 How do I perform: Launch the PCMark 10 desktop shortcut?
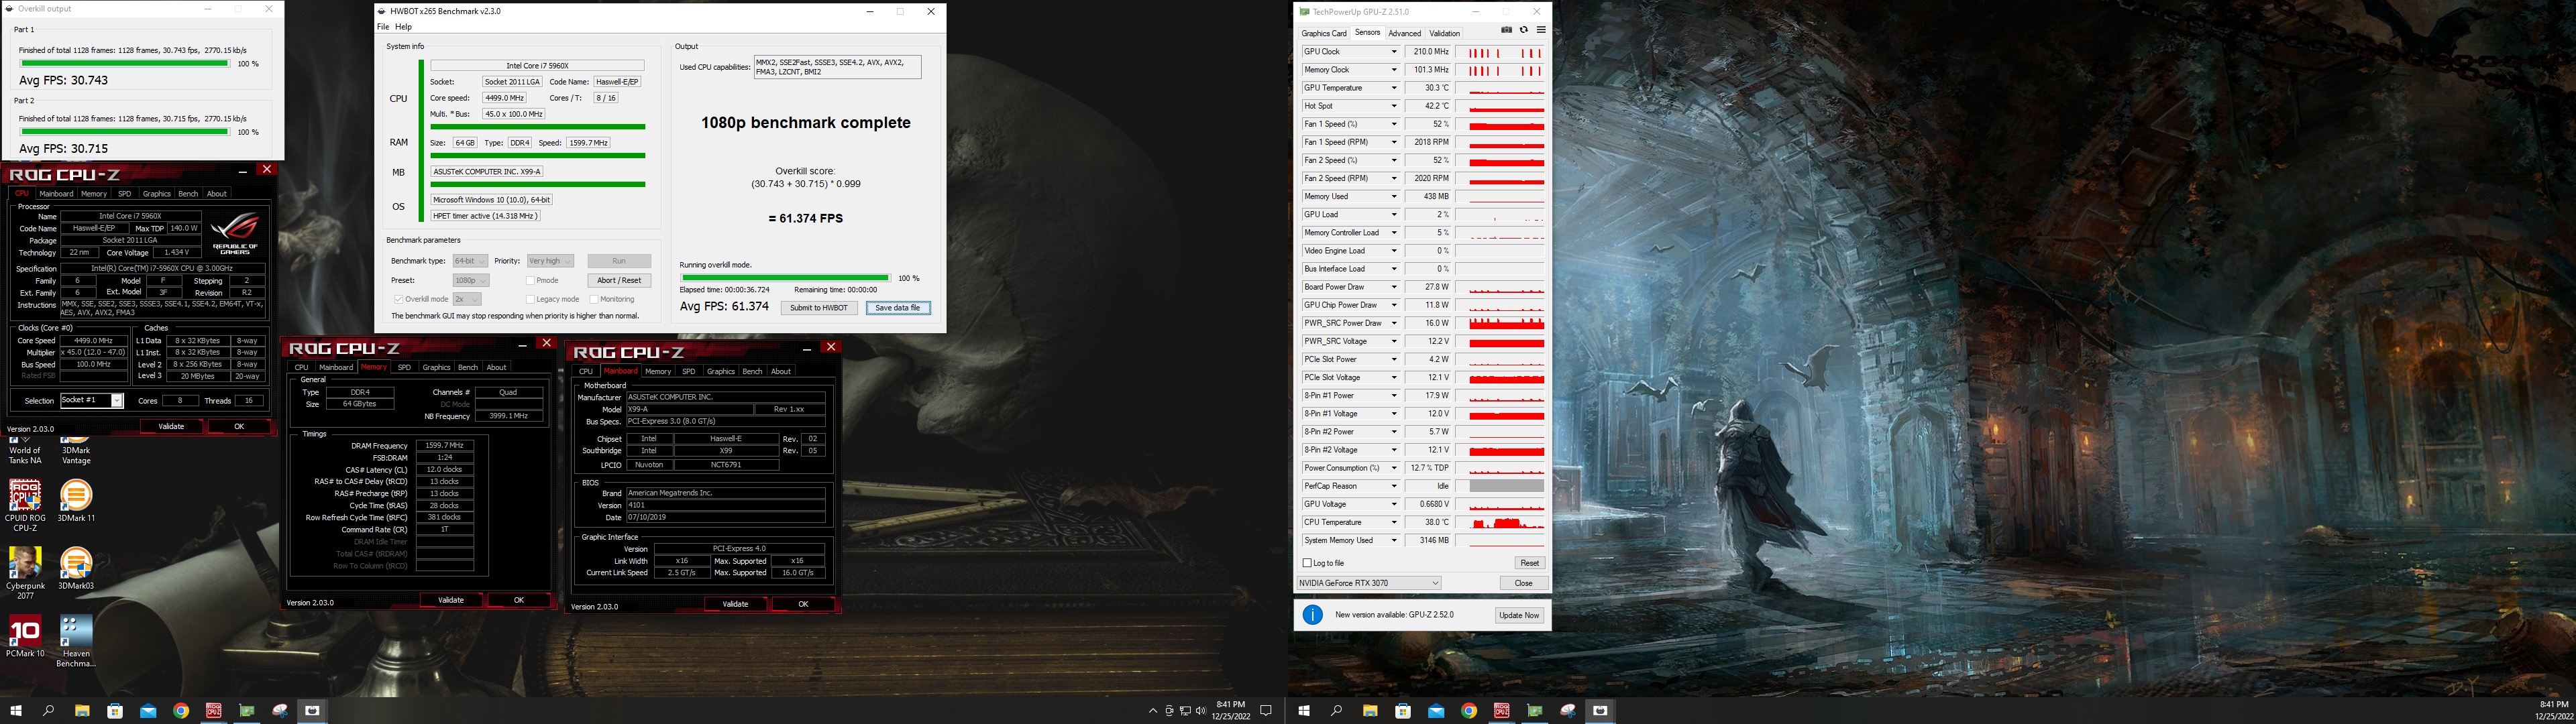pyautogui.click(x=25, y=637)
